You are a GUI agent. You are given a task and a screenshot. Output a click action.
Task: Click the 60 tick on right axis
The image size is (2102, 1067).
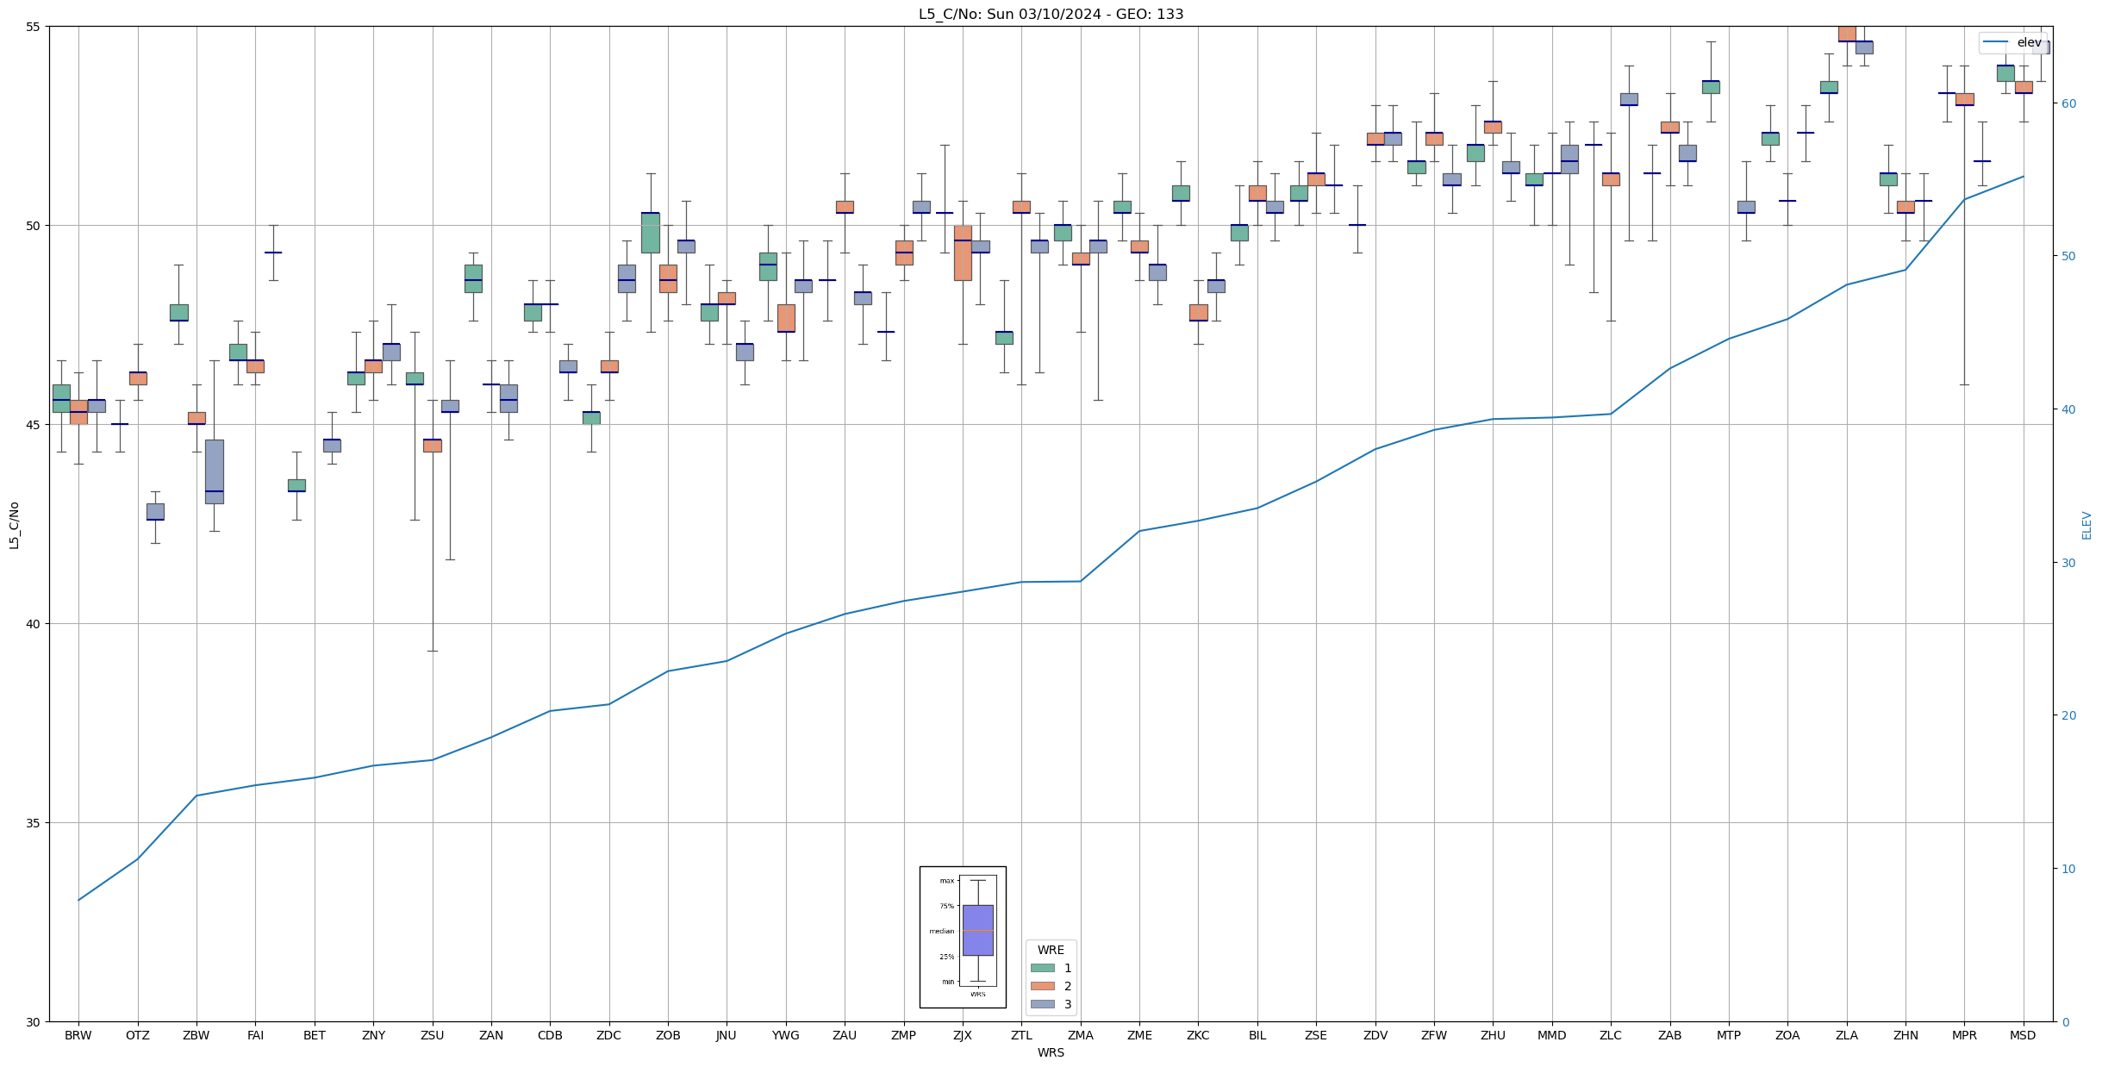point(2068,103)
